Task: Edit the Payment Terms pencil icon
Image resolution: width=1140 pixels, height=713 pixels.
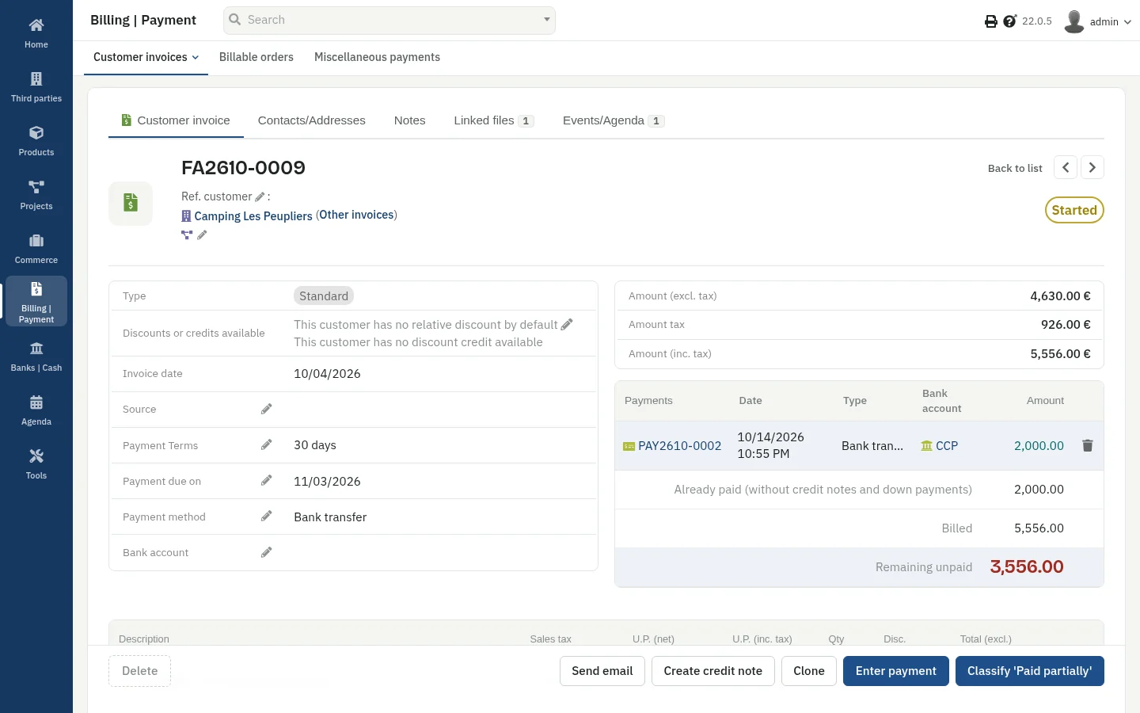Action: (x=267, y=445)
